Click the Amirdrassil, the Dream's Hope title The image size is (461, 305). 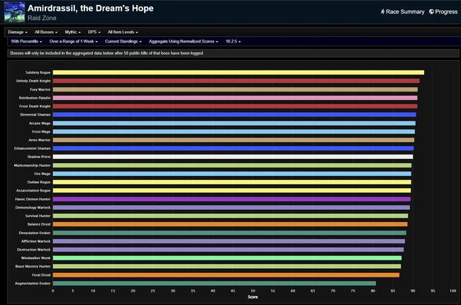coord(91,9)
